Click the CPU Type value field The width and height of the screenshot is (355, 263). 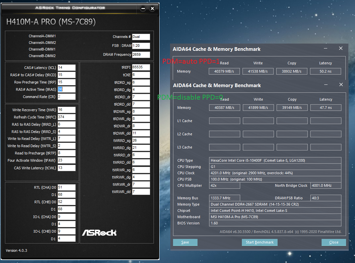click(275, 160)
